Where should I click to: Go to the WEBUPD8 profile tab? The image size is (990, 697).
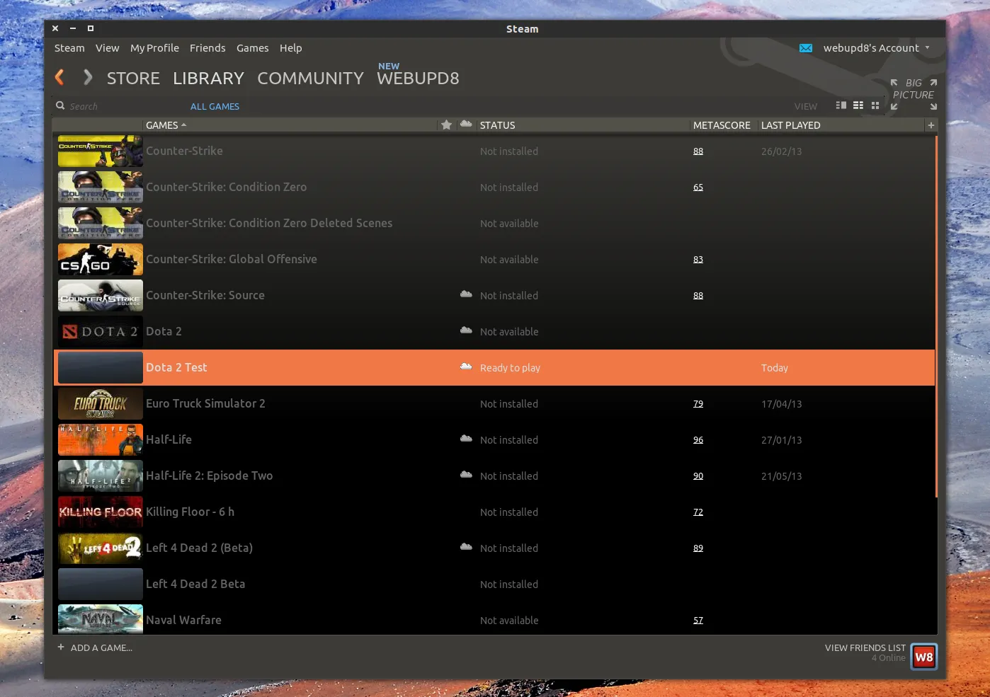(418, 78)
